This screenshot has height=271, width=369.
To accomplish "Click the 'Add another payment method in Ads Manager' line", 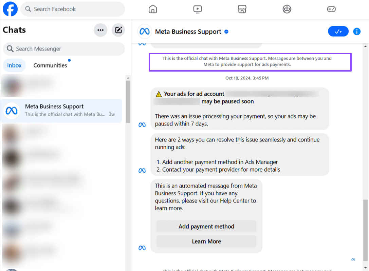I will click(x=220, y=162).
